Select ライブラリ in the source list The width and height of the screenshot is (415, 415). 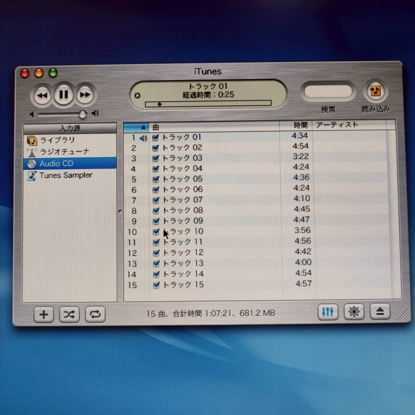tap(70, 140)
